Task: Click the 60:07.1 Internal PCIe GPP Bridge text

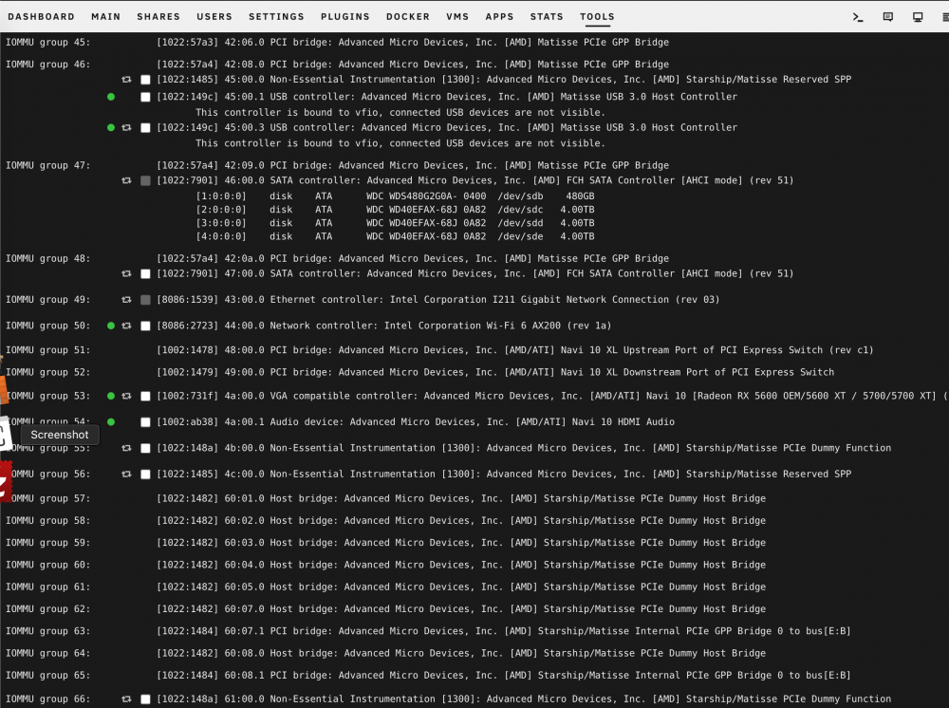Action: [504, 631]
